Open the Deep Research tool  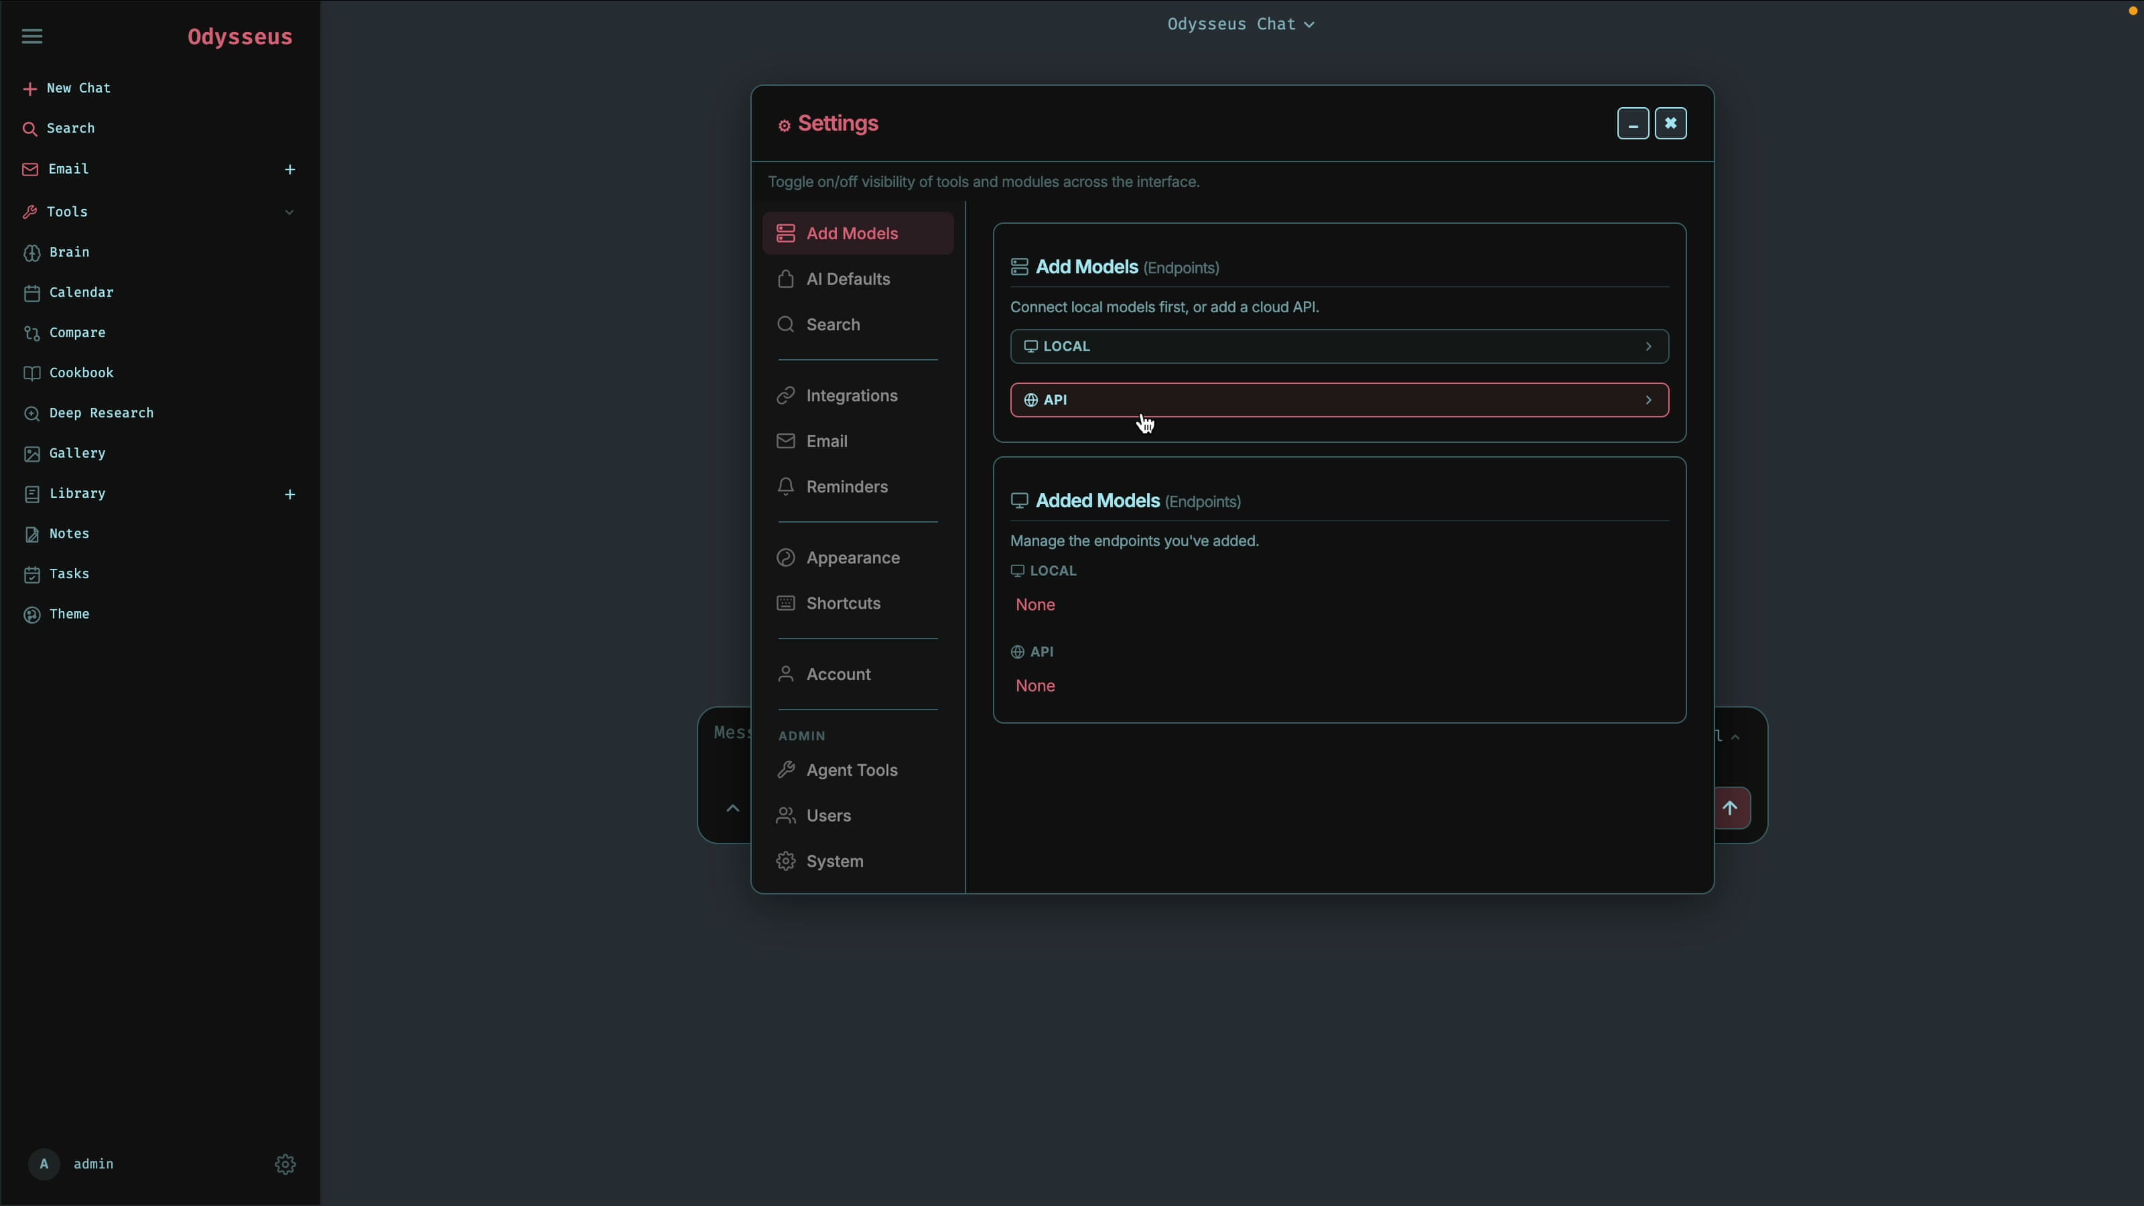[x=89, y=413]
